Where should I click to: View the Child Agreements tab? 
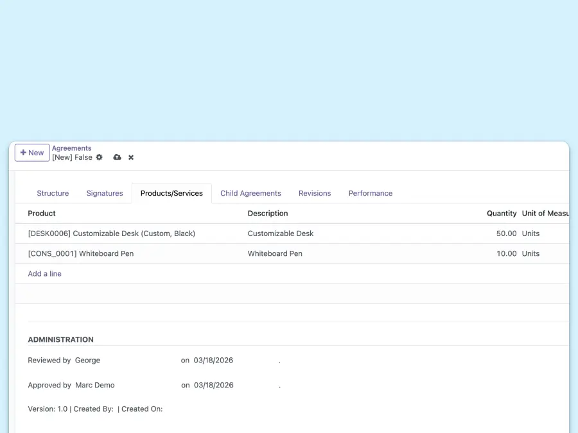(250, 193)
